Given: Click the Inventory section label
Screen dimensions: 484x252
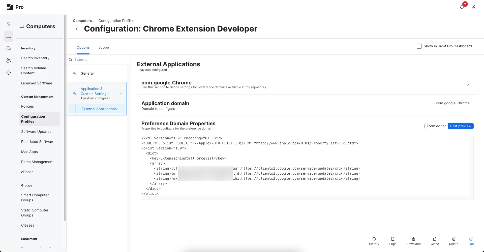Looking at the screenshot, I should 28,48.
